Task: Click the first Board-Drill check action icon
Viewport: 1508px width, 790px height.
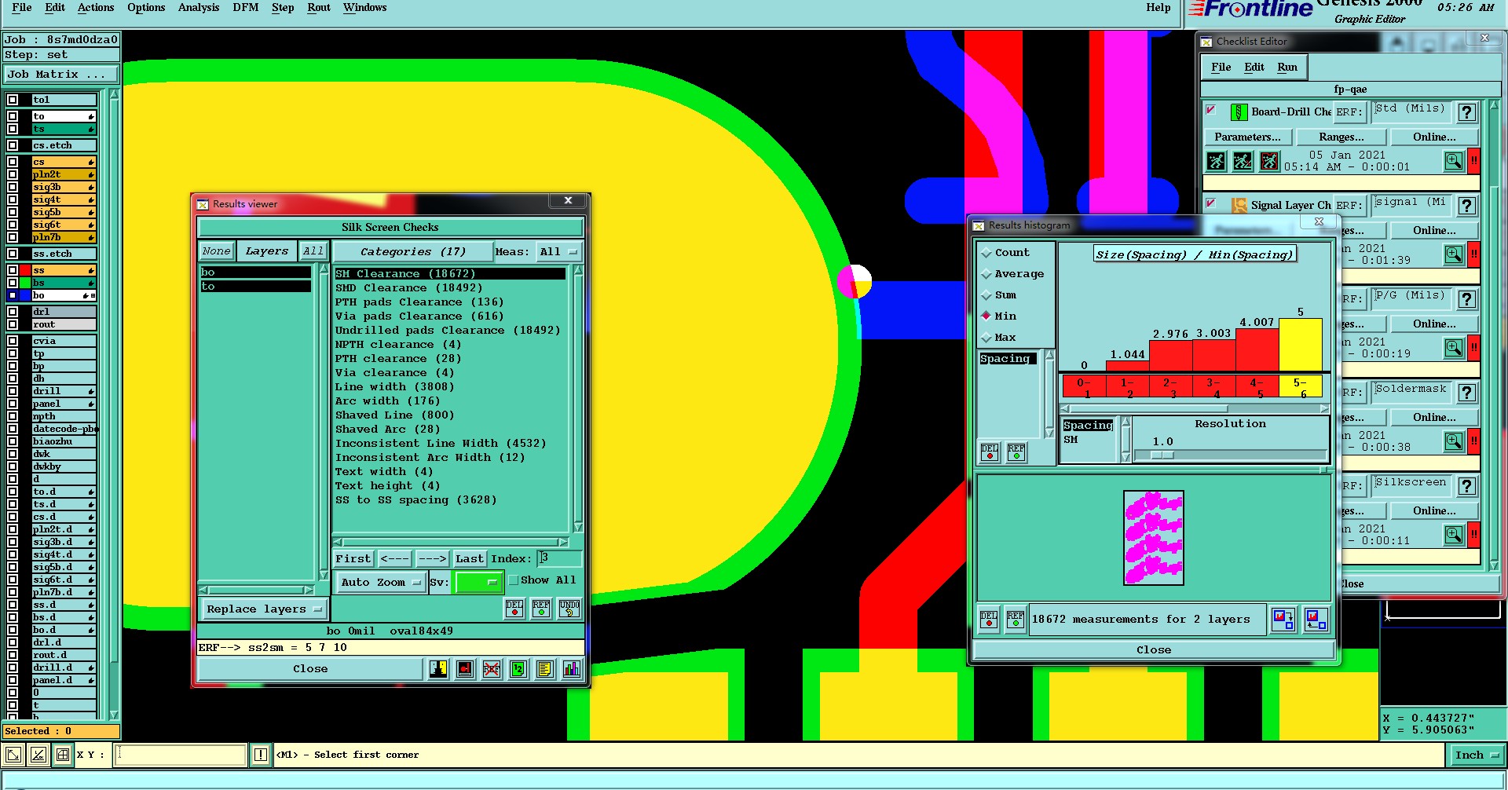Action: click(x=1217, y=161)
